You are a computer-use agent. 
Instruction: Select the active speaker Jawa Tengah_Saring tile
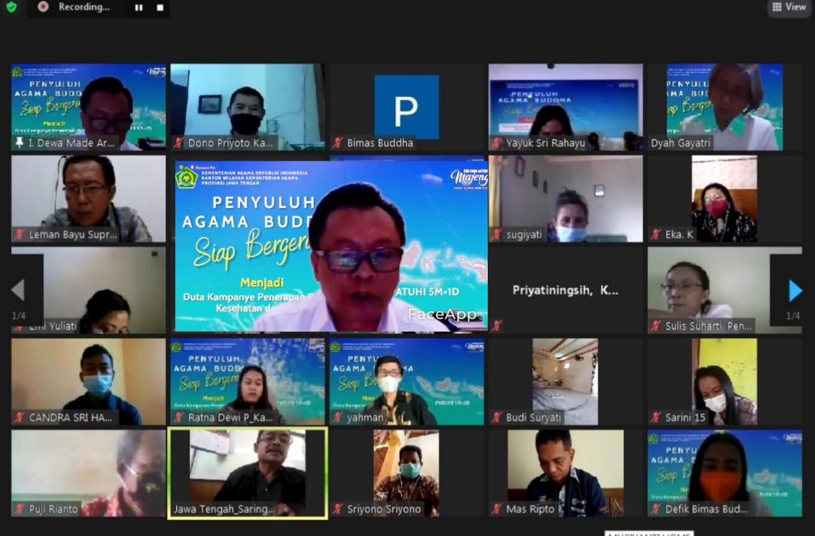coord(248,473)
